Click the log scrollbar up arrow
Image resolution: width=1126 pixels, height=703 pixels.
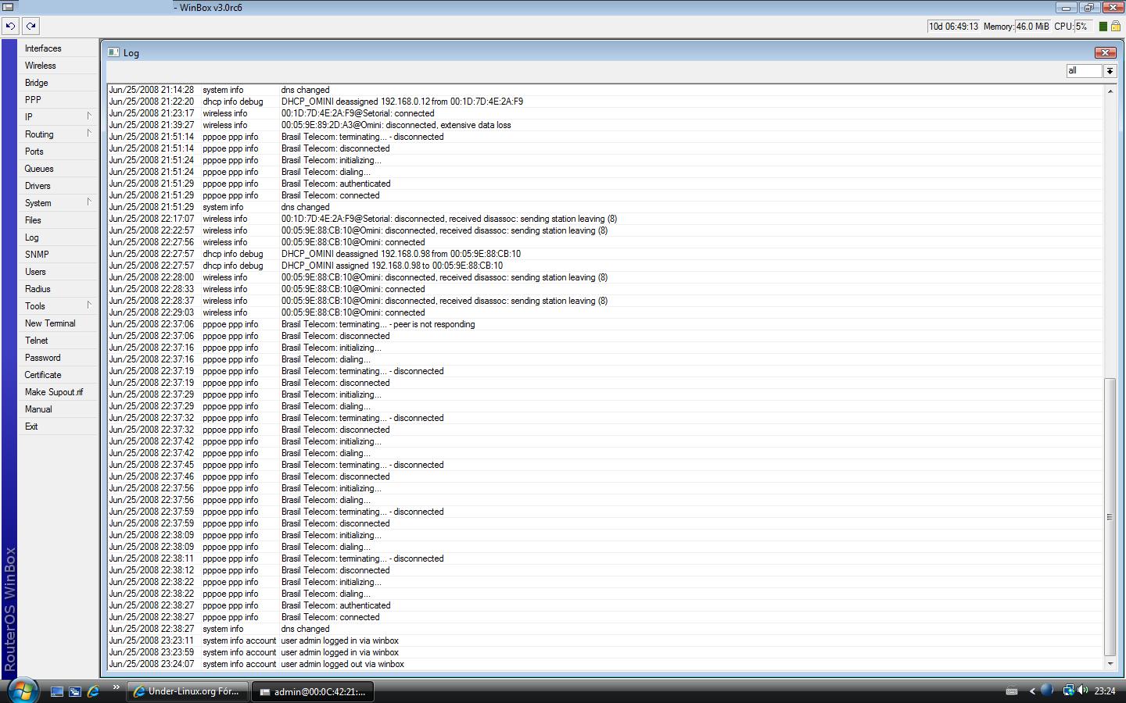(x=1110, y=91)
